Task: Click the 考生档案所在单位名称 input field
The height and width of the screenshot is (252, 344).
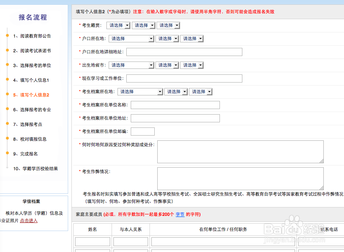Action: tap(175, 105)
